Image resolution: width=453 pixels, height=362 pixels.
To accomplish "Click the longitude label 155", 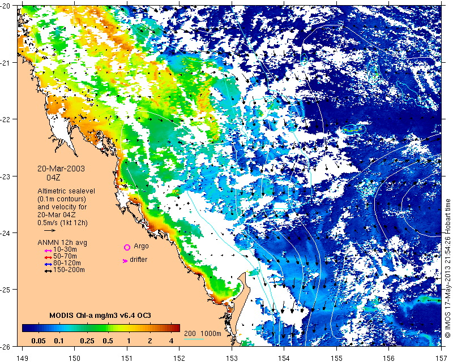I will tap(336, 358).
